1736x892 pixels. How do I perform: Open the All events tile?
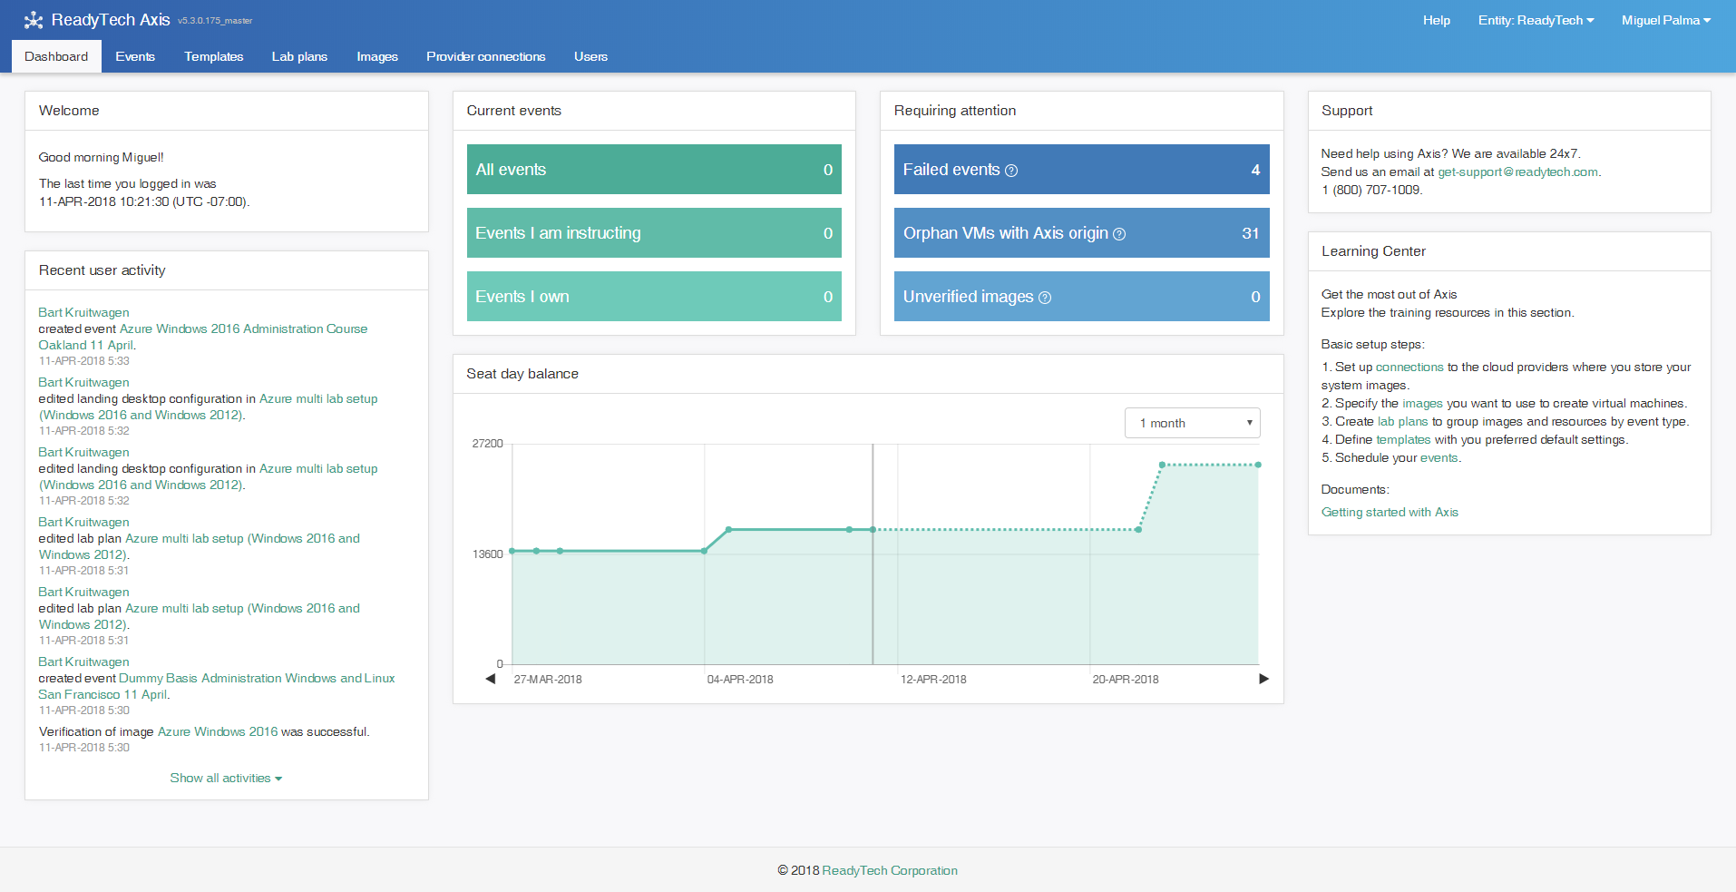pyautogui.click(x=653, y=170)
